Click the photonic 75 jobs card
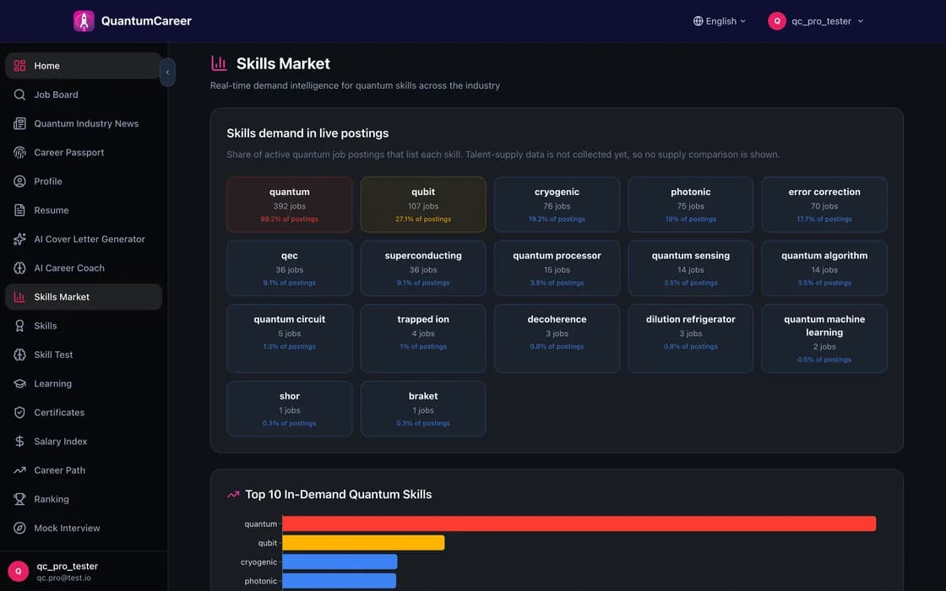This screenshot has width=946, height=591. click(x=691, y=205)
